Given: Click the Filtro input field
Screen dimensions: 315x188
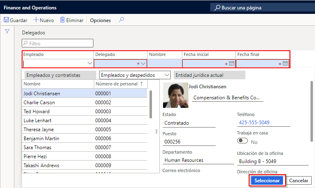Looking at the screenshot, I should click(58, 43).
